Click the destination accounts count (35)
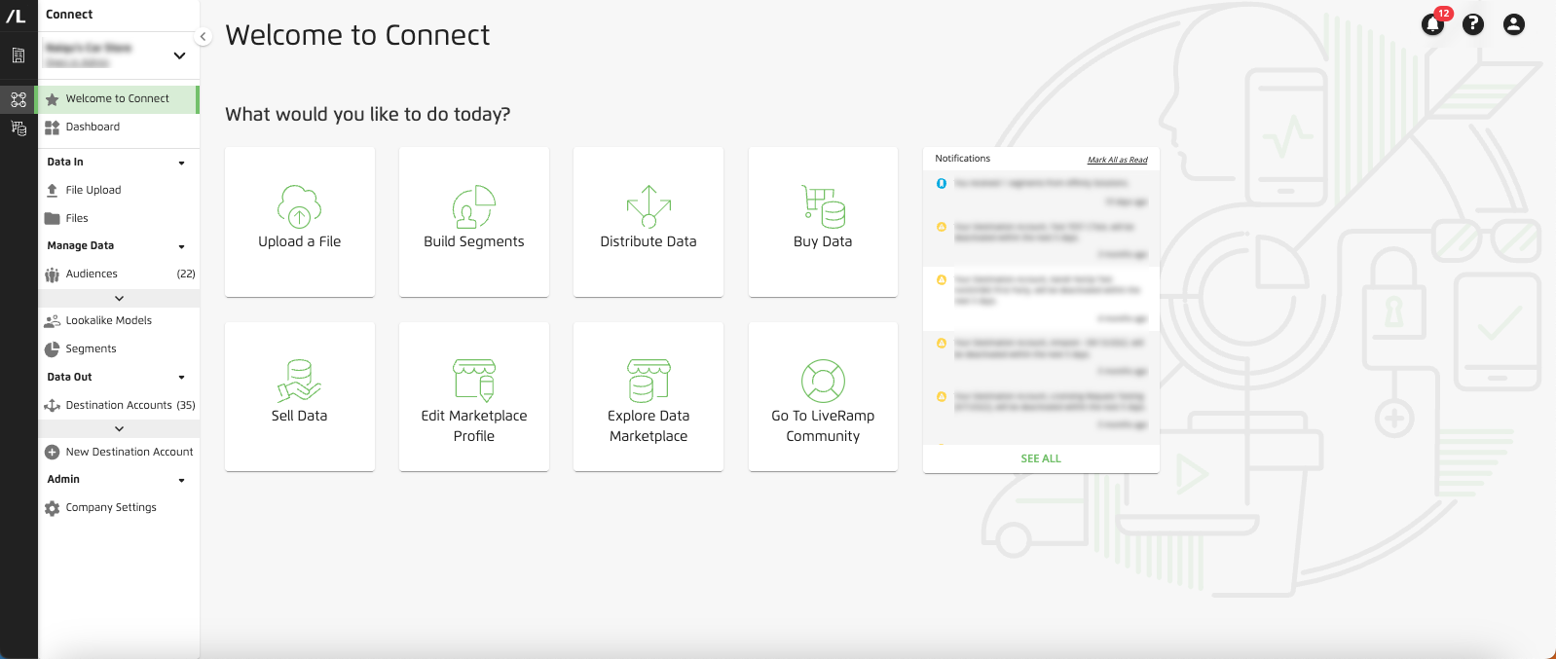1556x659 pixels. [186, 406]
